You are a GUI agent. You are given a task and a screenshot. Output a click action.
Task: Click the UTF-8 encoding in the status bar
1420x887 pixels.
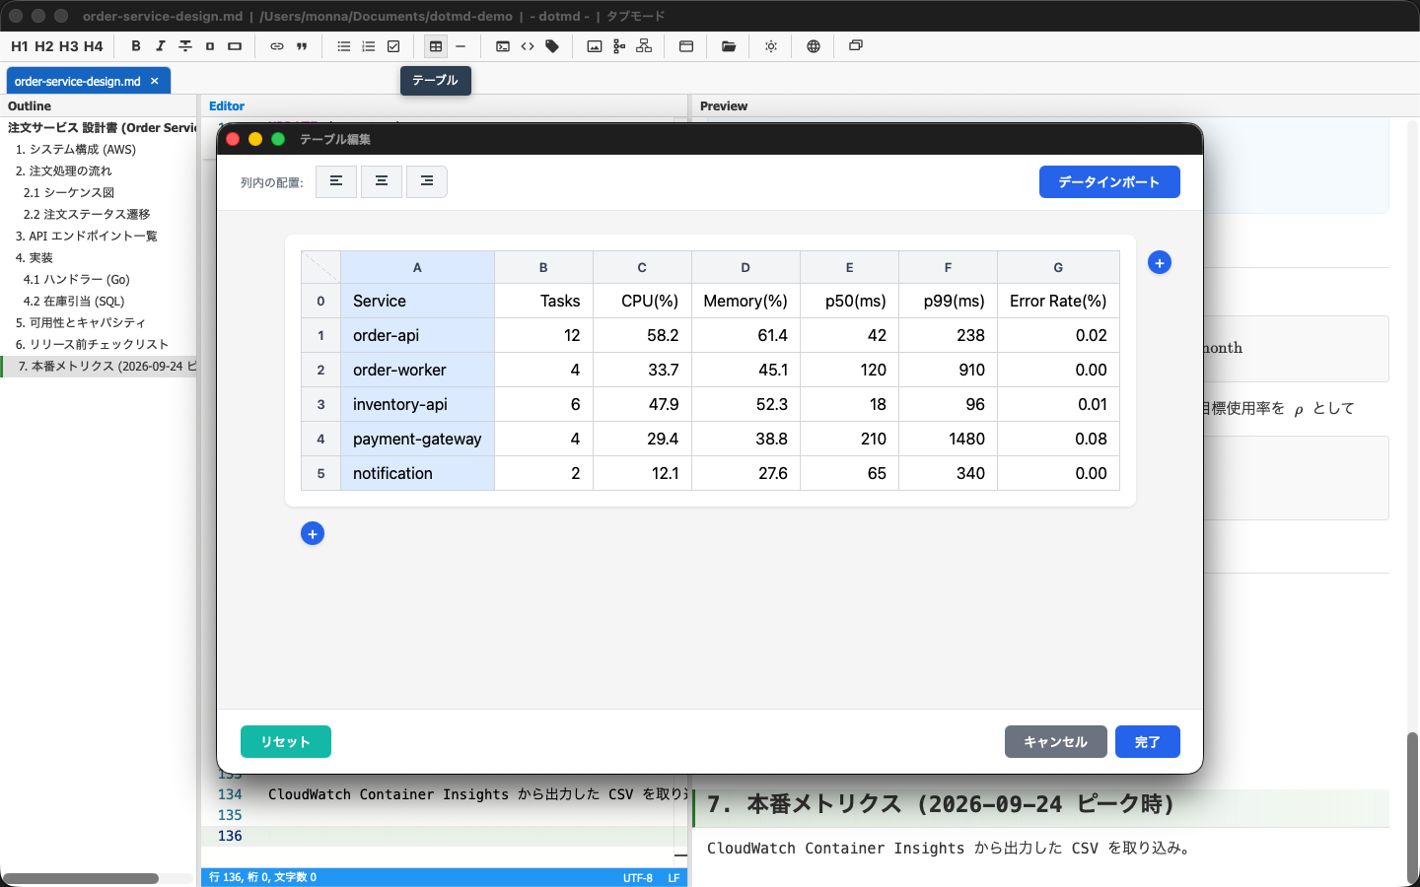(x=638, y=877)
